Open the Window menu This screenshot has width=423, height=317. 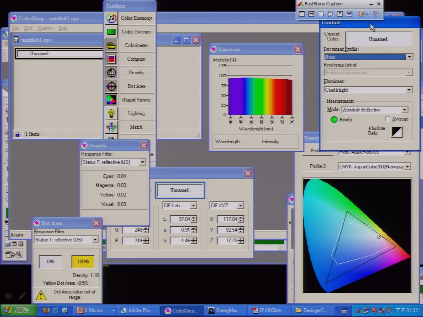pyautogui.click(x=45, y=28)
